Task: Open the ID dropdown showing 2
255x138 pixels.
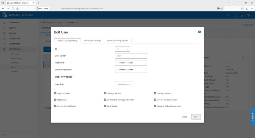Action: (122, 49)
